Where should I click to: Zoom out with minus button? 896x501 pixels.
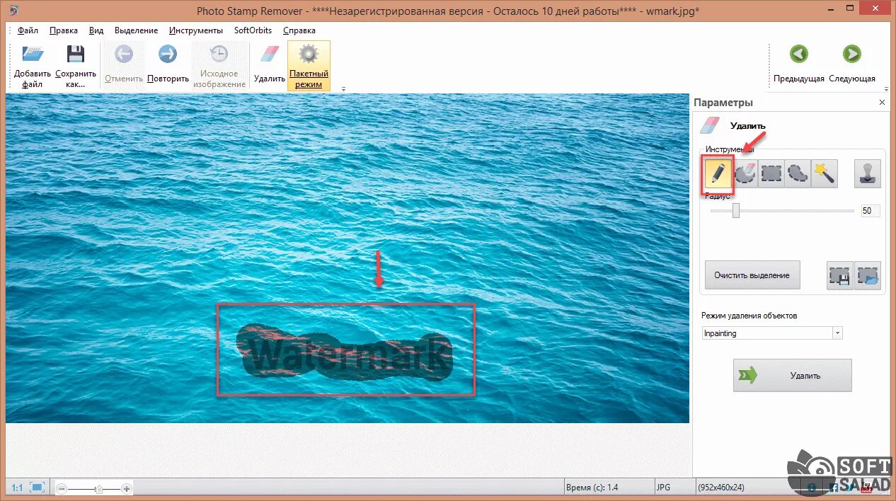coord(62,488)
